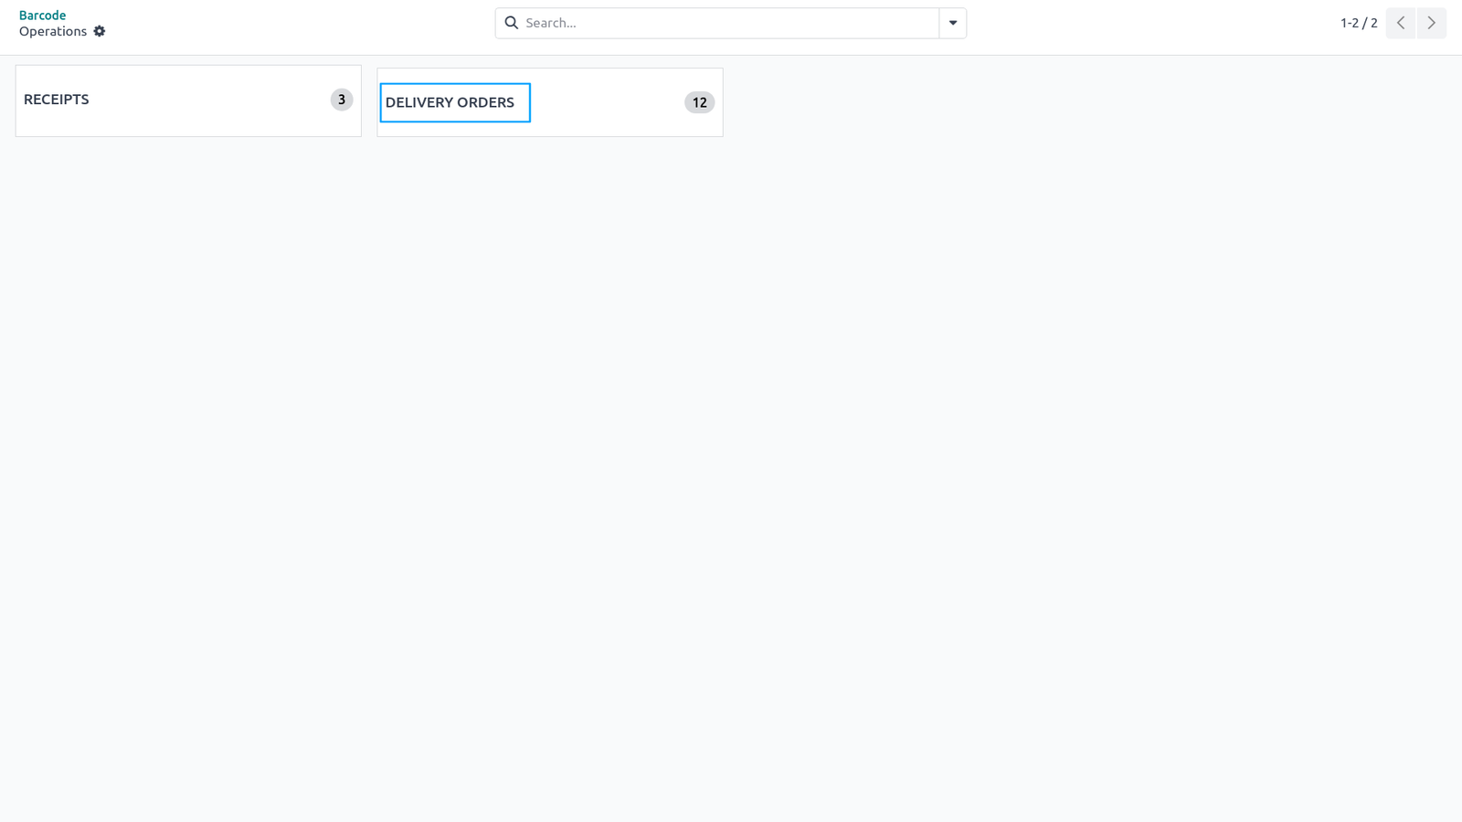1462x822 pixels.
Task: Select the RECEIPTS heading text
Action: pos(57,100)
